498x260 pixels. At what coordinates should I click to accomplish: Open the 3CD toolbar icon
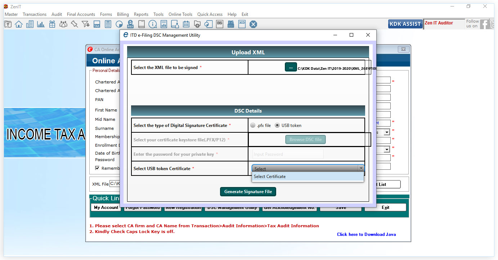point(242,24)
